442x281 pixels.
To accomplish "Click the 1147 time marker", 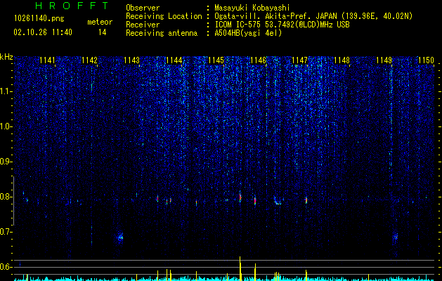I will [299, 60].
